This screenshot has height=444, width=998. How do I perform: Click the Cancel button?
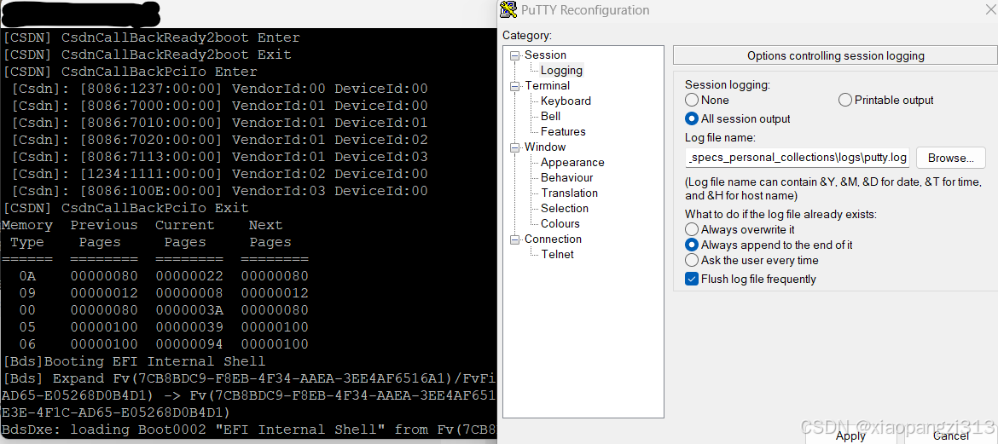tap(951, 435)
